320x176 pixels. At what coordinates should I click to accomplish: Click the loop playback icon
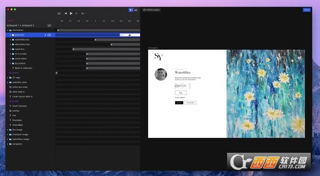[x=59, y=13]
